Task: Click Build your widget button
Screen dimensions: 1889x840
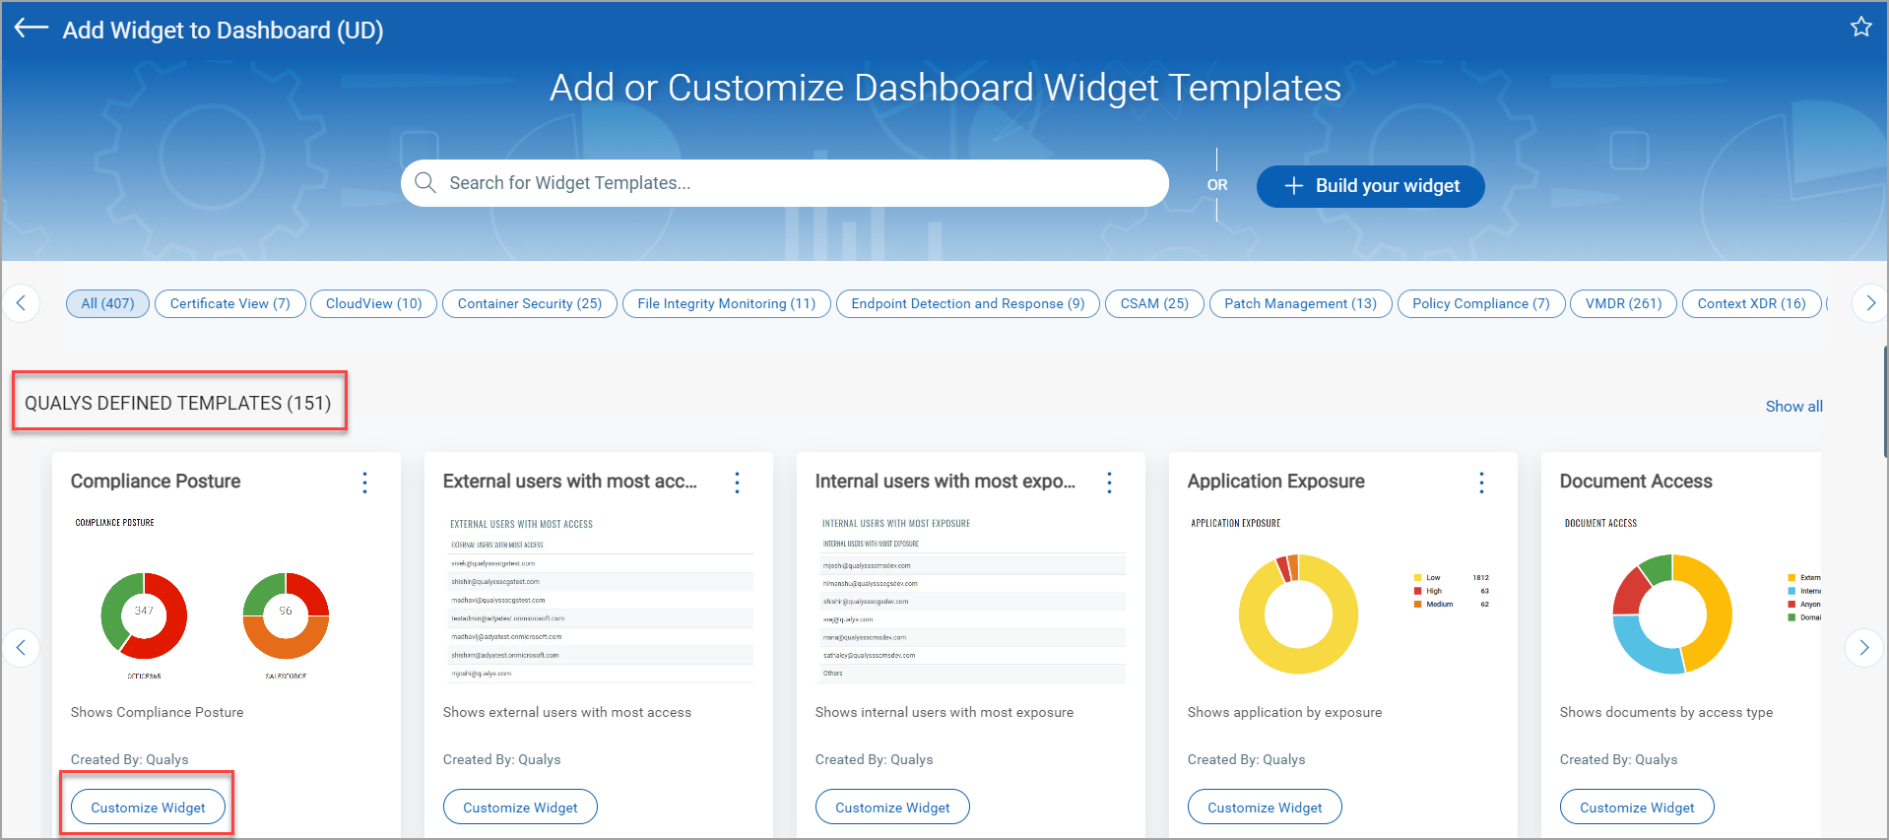Action: click(x=1370, y=186)
